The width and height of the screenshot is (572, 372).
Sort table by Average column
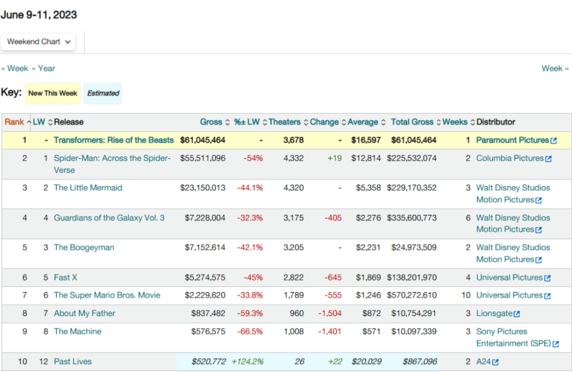pos(366,122)
